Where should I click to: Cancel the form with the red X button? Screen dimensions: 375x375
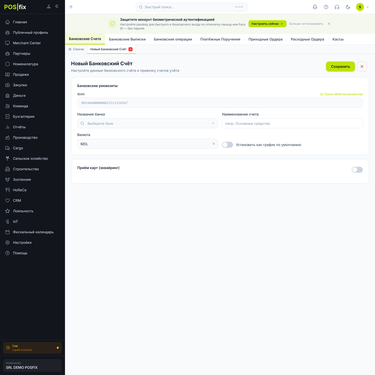[362, 66]
